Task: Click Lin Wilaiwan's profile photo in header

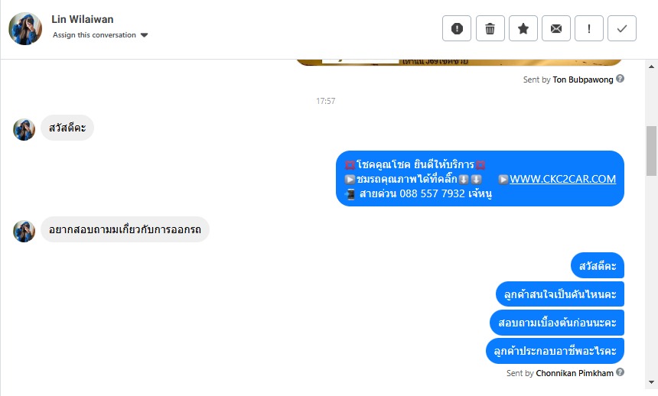Action: [x=25, y=28]
